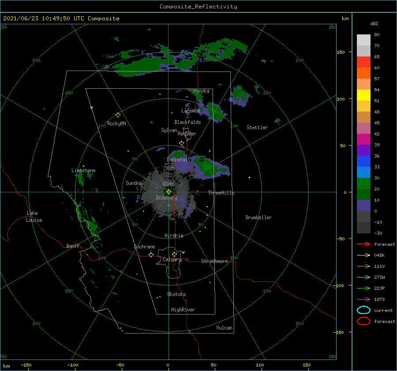The height and width of the screenshot is (371, 397).
Task: Click the echo cell east of Lacombe
Action: point(215,112)
